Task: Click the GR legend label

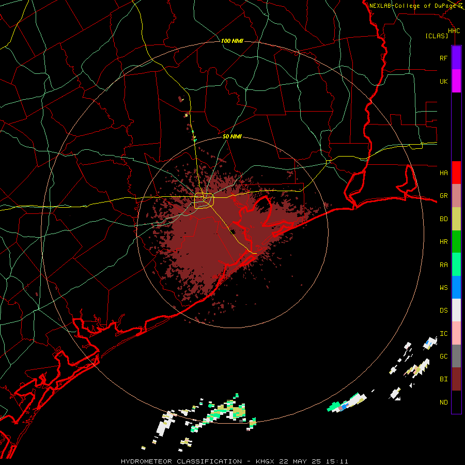Action: point(443,196)
